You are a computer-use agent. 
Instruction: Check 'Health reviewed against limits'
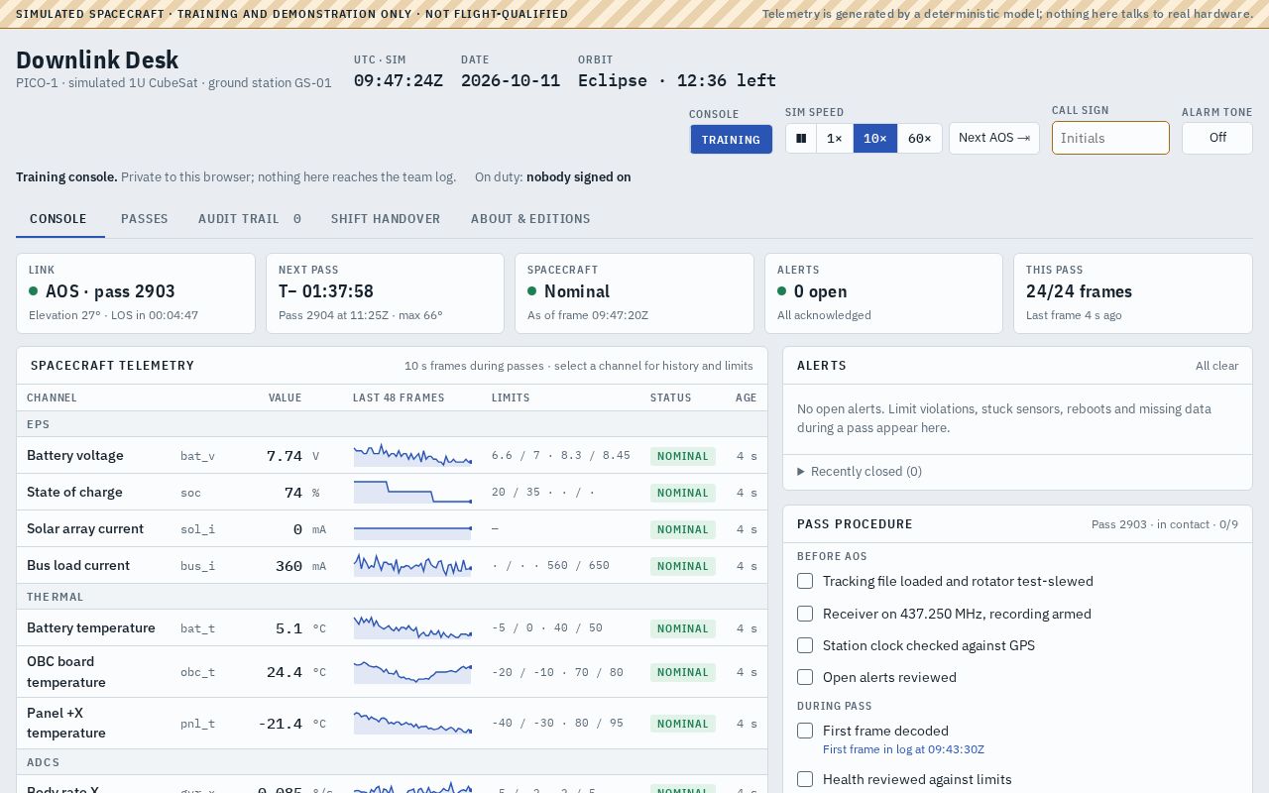[x=805, y=779]
